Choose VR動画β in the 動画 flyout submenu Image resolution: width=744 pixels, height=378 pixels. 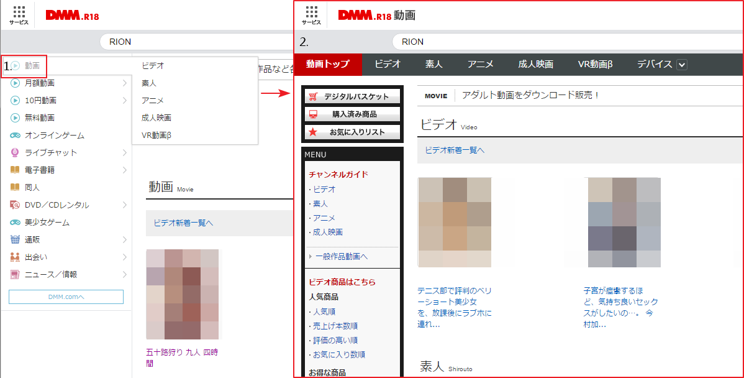[156, 136]
